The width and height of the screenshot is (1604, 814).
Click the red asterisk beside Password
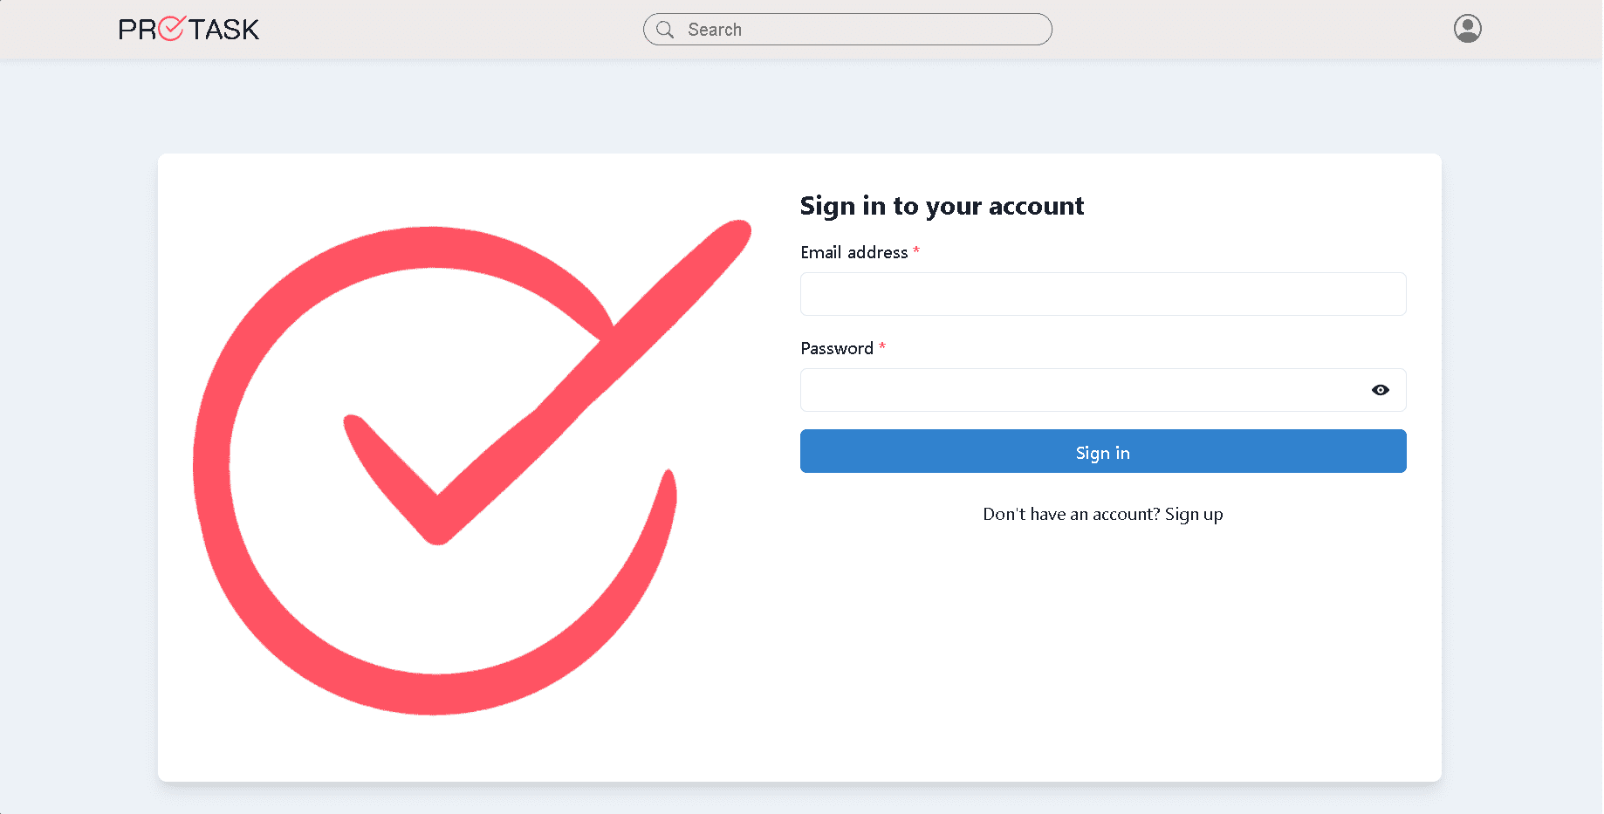click(882, 346)
